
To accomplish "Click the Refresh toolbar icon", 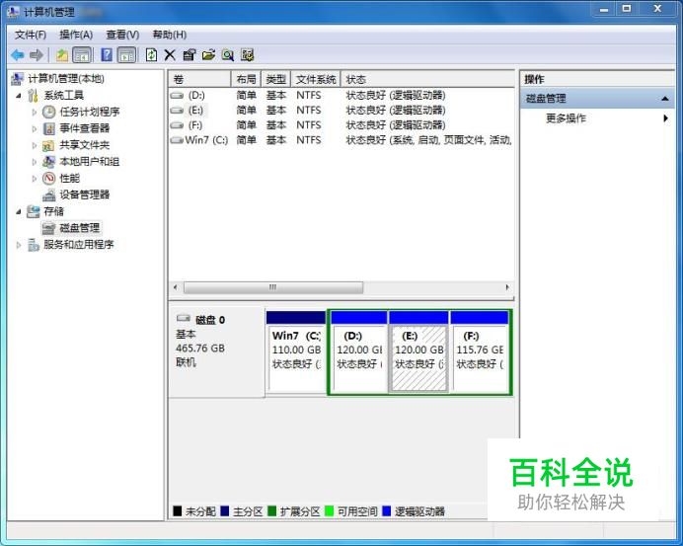I will [x=151, y=55].
